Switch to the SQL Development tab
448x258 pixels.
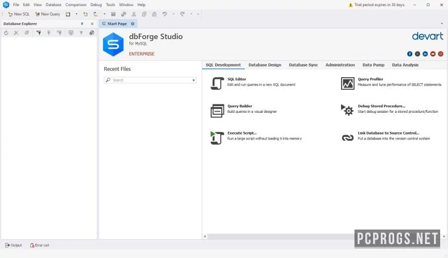pyautogui.click(x=223, y=65)
